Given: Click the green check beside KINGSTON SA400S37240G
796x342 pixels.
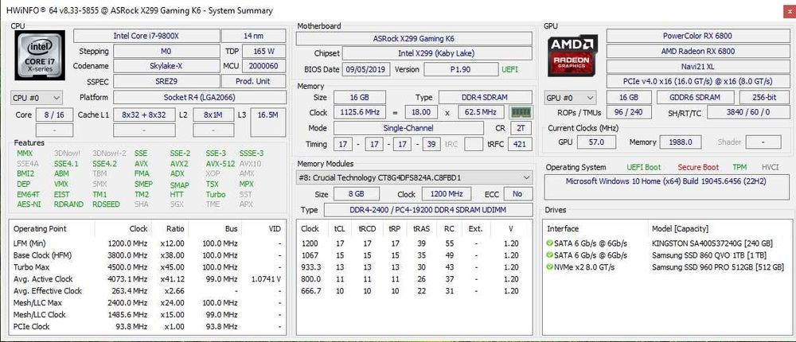Looking at the screenshot, I should tap(549, 243).
